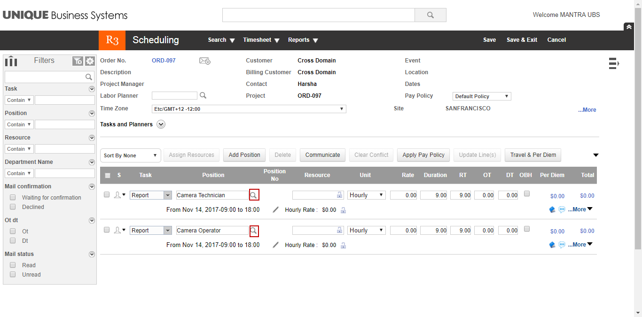Click the blue book icon on Camera Operator row

(552, 244)
